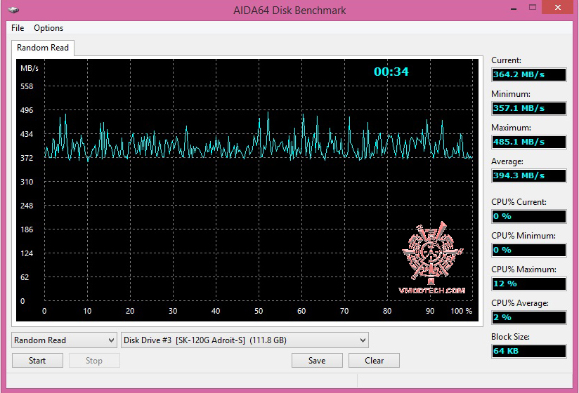Click the Maximum value 485.1 MB/s

529,142
